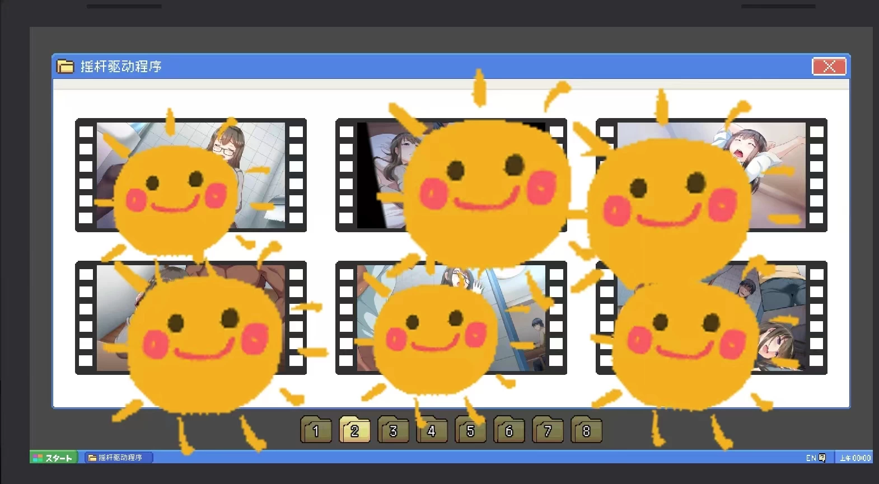Click the folder icon in the window title bar
Screen dimensions: 879x484
click(x=66, y=67)
